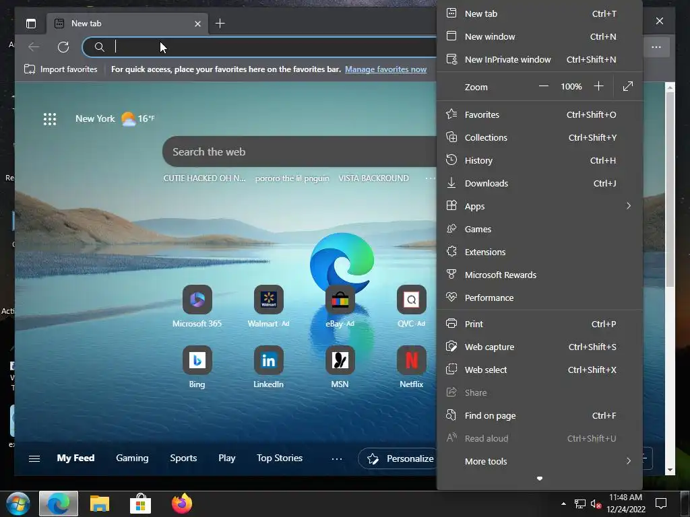Select pororo the lil pnguin suggestion
Screen dimensions: 690x517
[x=292, y=178]
